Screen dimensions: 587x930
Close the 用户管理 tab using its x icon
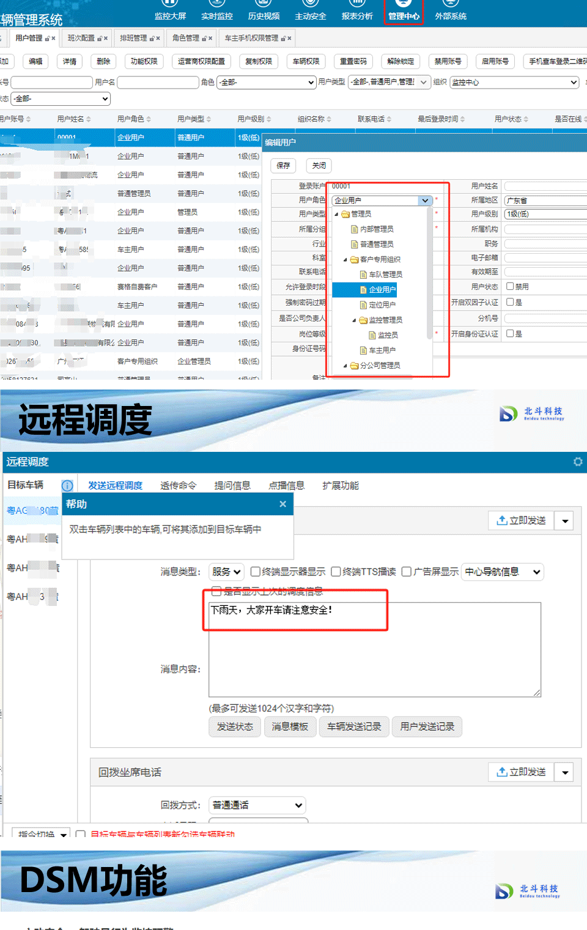click(53, 39)
